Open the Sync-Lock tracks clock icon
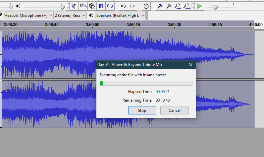This screenshot has width=264, height=157. pos(146,6)
